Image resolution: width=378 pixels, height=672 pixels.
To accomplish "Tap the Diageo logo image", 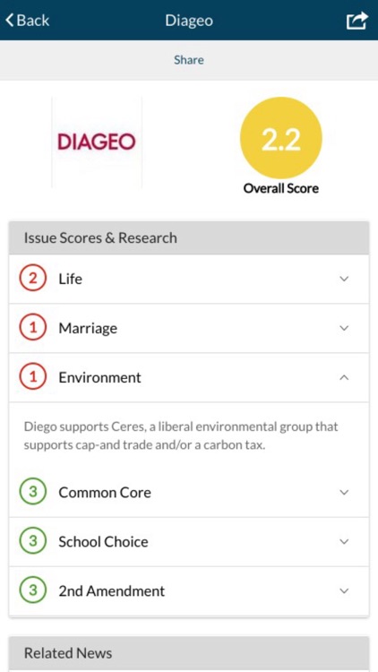I will point(97,142).
